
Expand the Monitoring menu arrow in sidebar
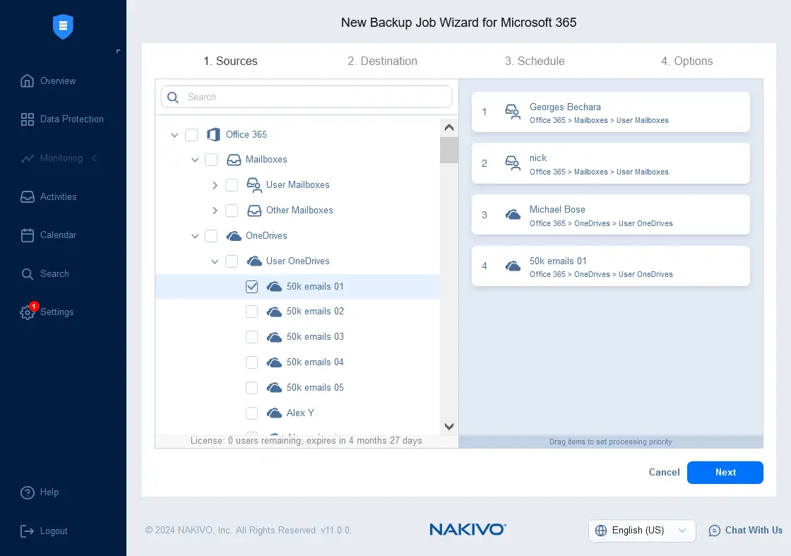pyautogui.click(x=95, y=158)
